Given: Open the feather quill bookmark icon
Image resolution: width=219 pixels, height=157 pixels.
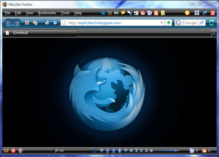Looking at the screenshot, I should click(x=130, y=13).
